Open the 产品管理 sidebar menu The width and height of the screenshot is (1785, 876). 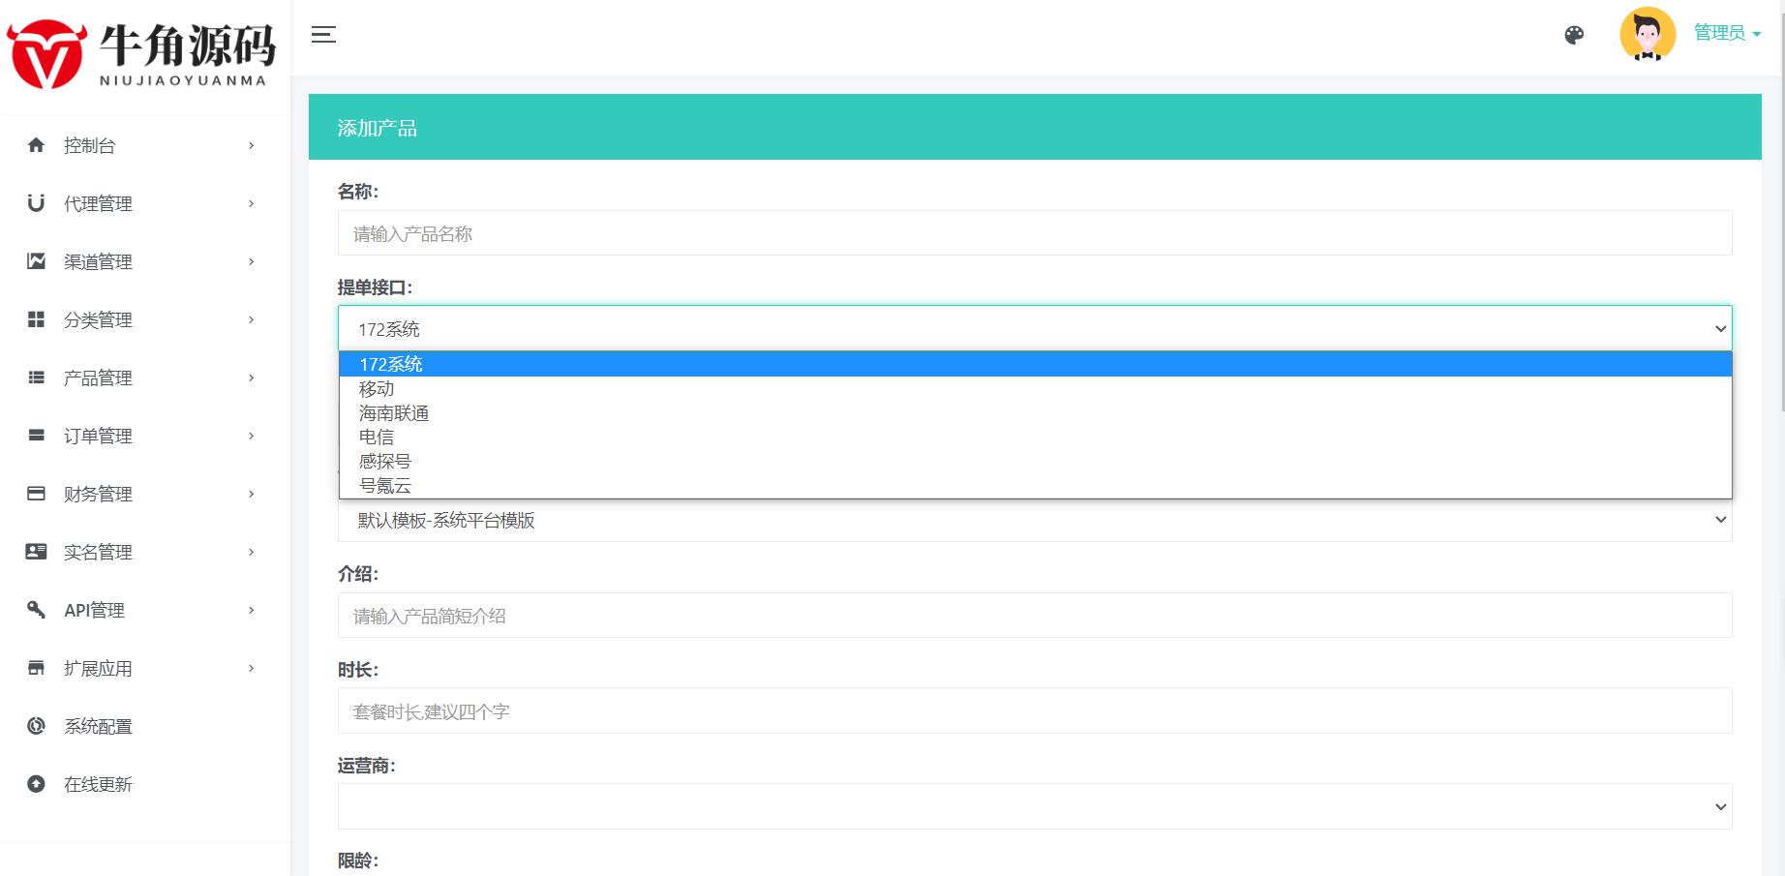pos(145,378)
